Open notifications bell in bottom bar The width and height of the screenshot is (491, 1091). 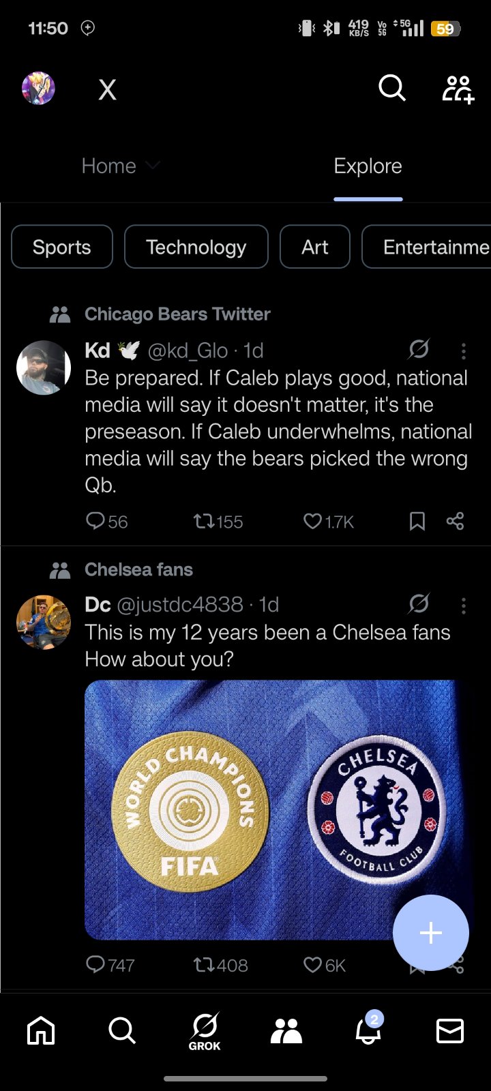[368, 1030]
